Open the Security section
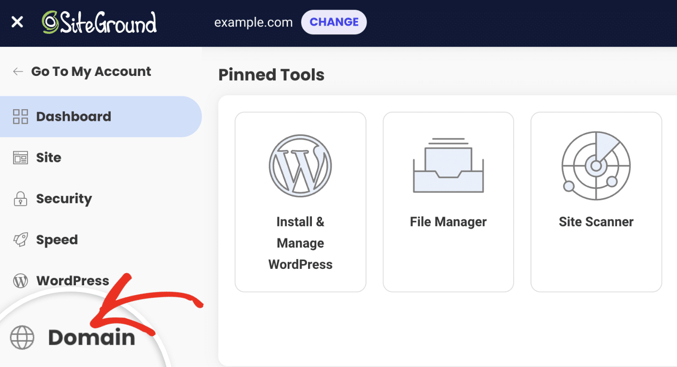Viewport: 677px width, 367px height. click(x=63, y=198)
